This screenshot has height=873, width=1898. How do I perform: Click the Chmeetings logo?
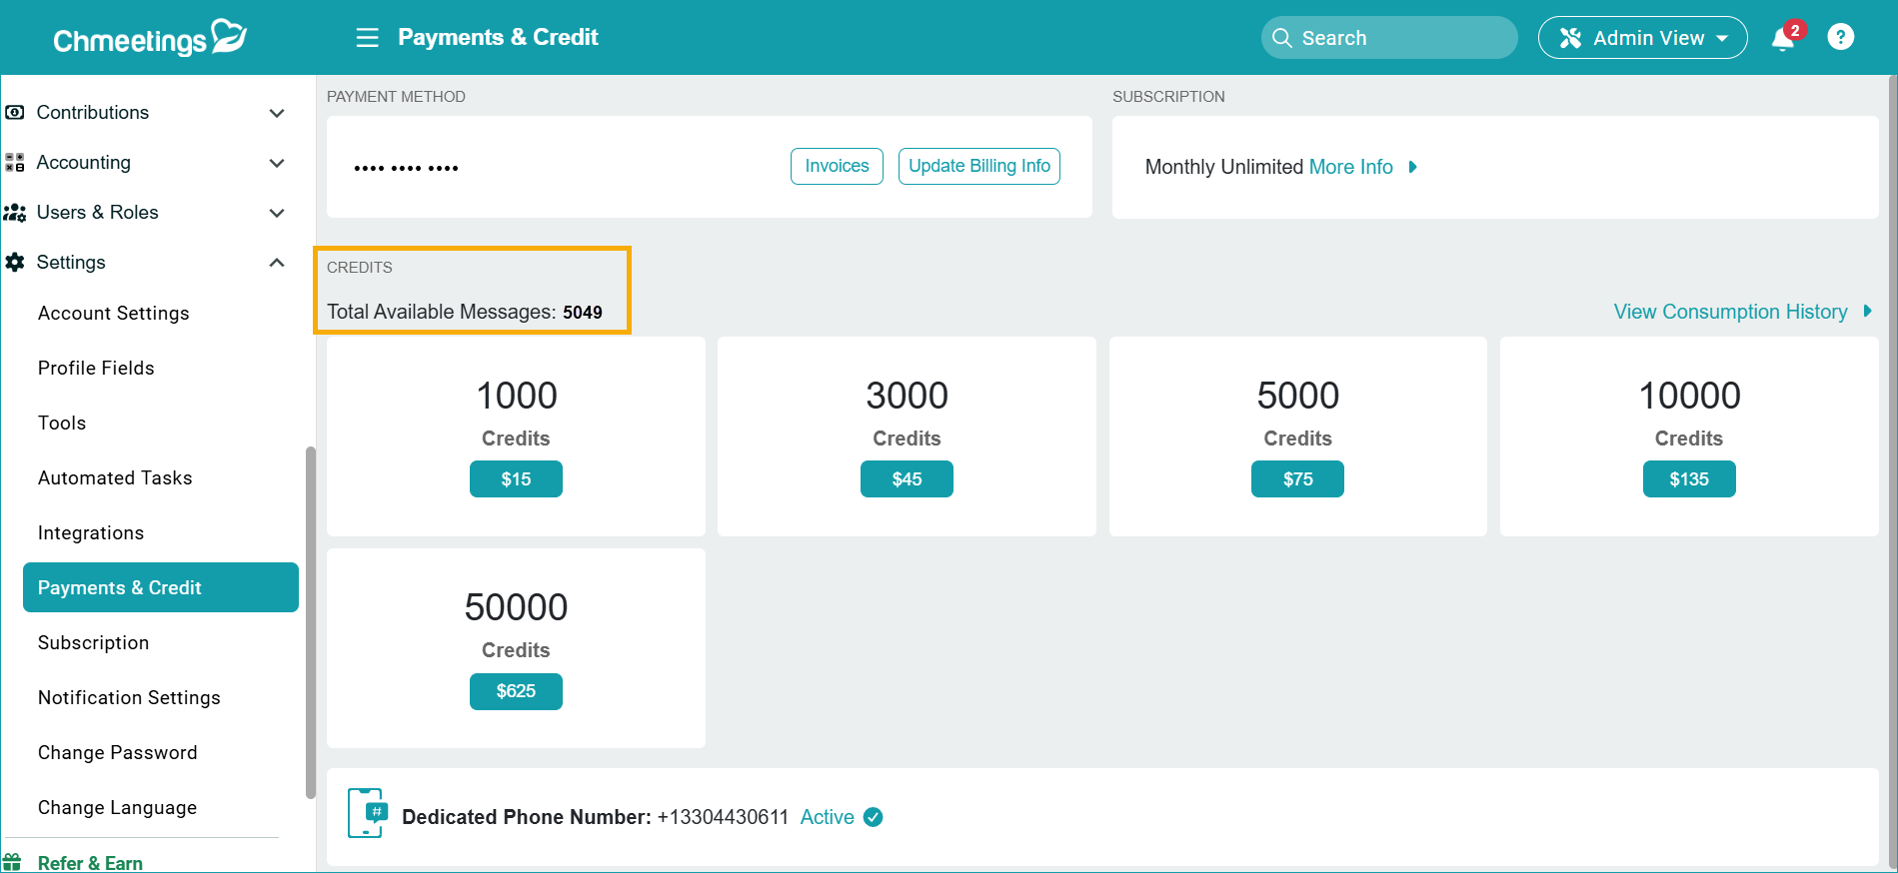click(150, 38)
